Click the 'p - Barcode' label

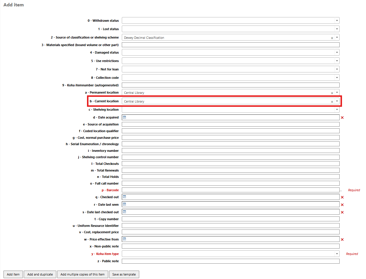point(110,190)
